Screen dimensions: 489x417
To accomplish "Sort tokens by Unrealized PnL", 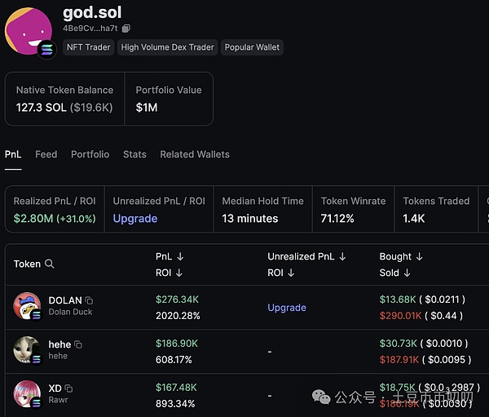I will (x=342, y=256).
